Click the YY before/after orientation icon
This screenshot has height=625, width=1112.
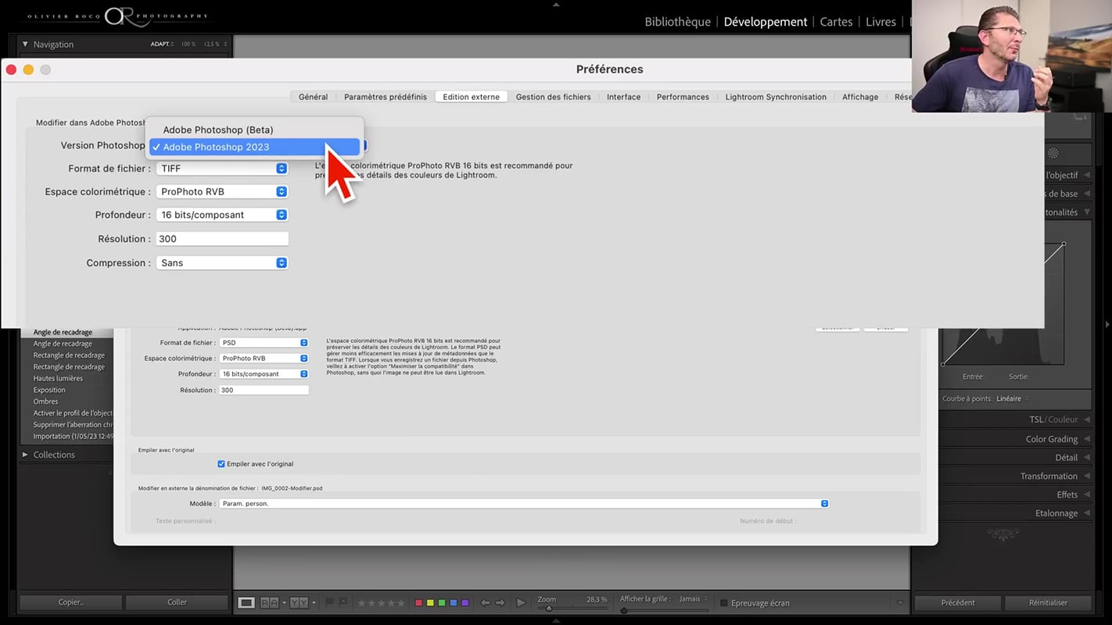click(299, 602)
